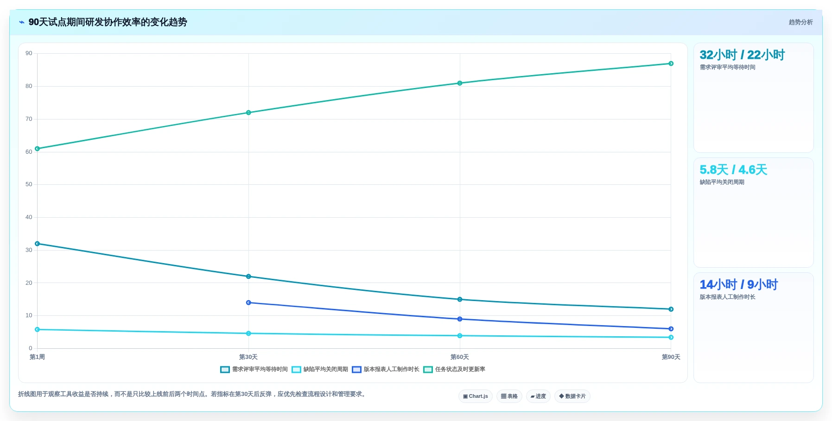Click the 缺陷平均关闭周期 point at 第60天

(x=460, y=336)
